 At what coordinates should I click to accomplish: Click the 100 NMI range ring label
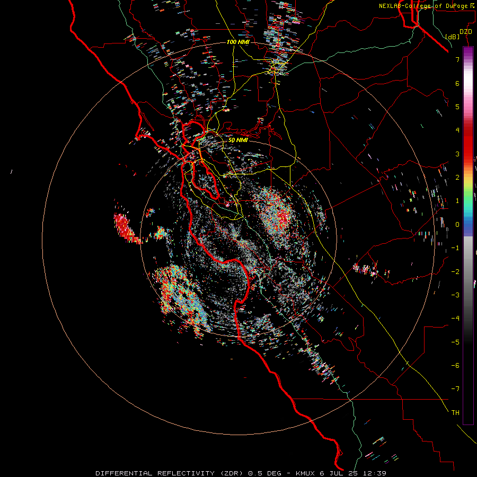pyautogui.click(x=238, y=42)
